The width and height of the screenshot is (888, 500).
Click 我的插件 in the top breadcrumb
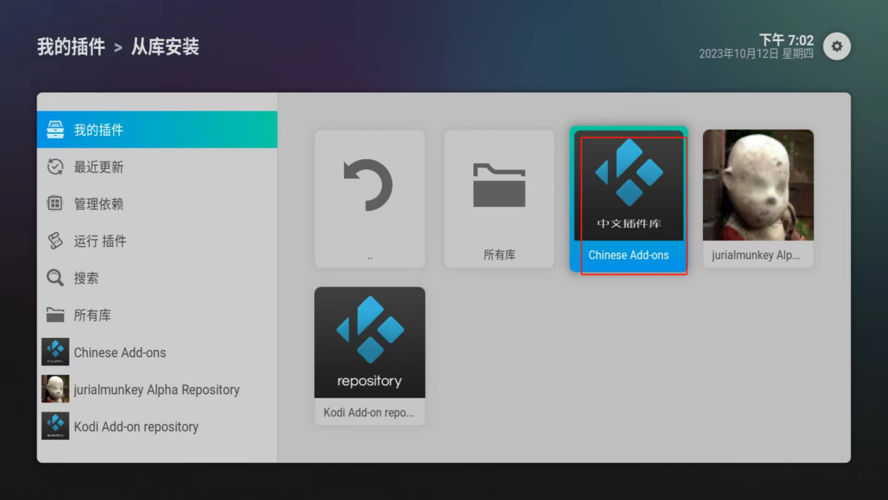click(71, 47)
